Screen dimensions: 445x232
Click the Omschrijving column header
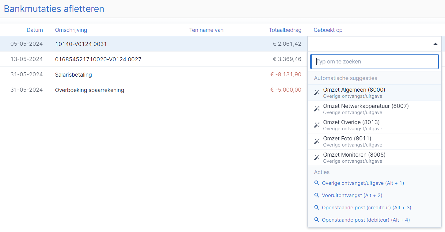[x=71, y=30]
